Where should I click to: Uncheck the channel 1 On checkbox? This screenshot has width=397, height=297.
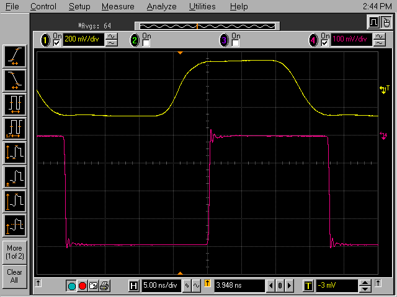coord(56,43)
